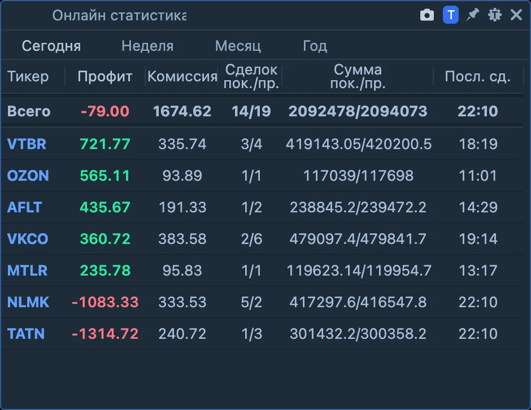Viewport: 531px width, 410px height.
Task: Click total sum 2092478/2094073
Action: pyautogui.click(x=358, y=111)
